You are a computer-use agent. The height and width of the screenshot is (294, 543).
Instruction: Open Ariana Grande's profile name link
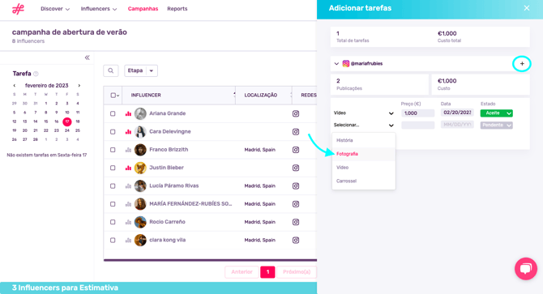point(167,113)
